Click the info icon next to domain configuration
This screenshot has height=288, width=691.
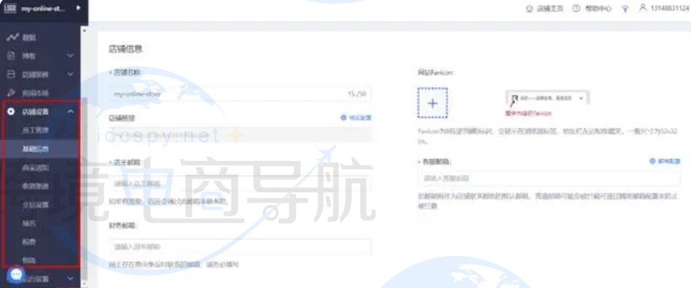pyautogui.click(x=344, y=118)
